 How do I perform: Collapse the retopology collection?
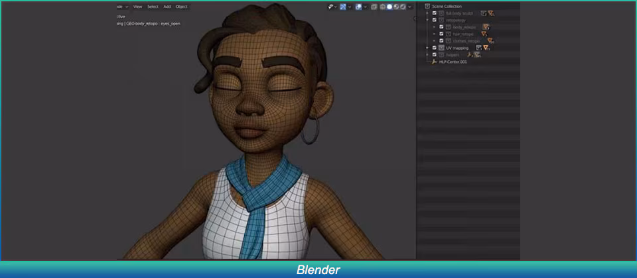[x=427, y=20]
